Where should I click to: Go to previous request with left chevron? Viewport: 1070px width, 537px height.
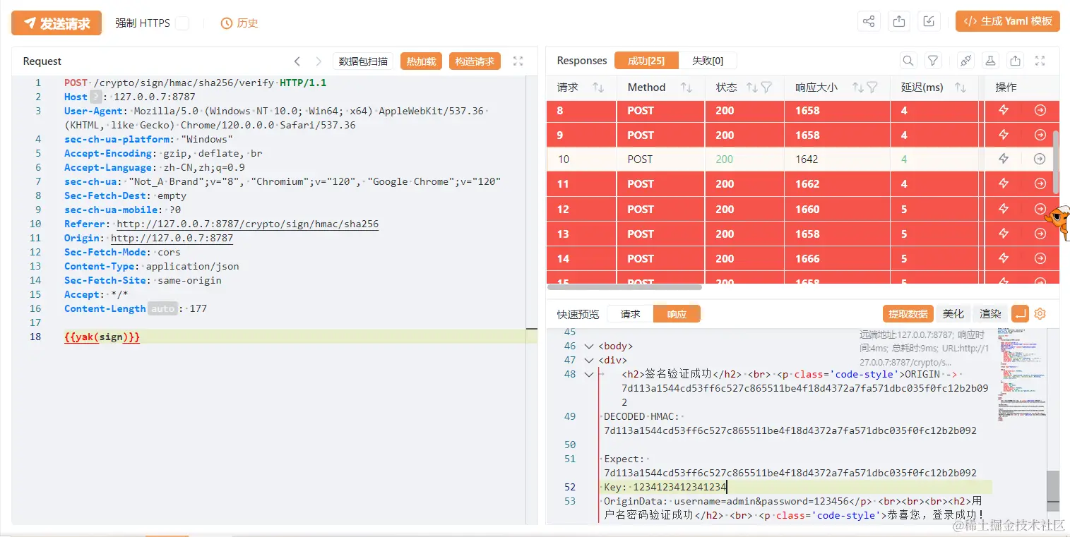click(x=297, y=61)
